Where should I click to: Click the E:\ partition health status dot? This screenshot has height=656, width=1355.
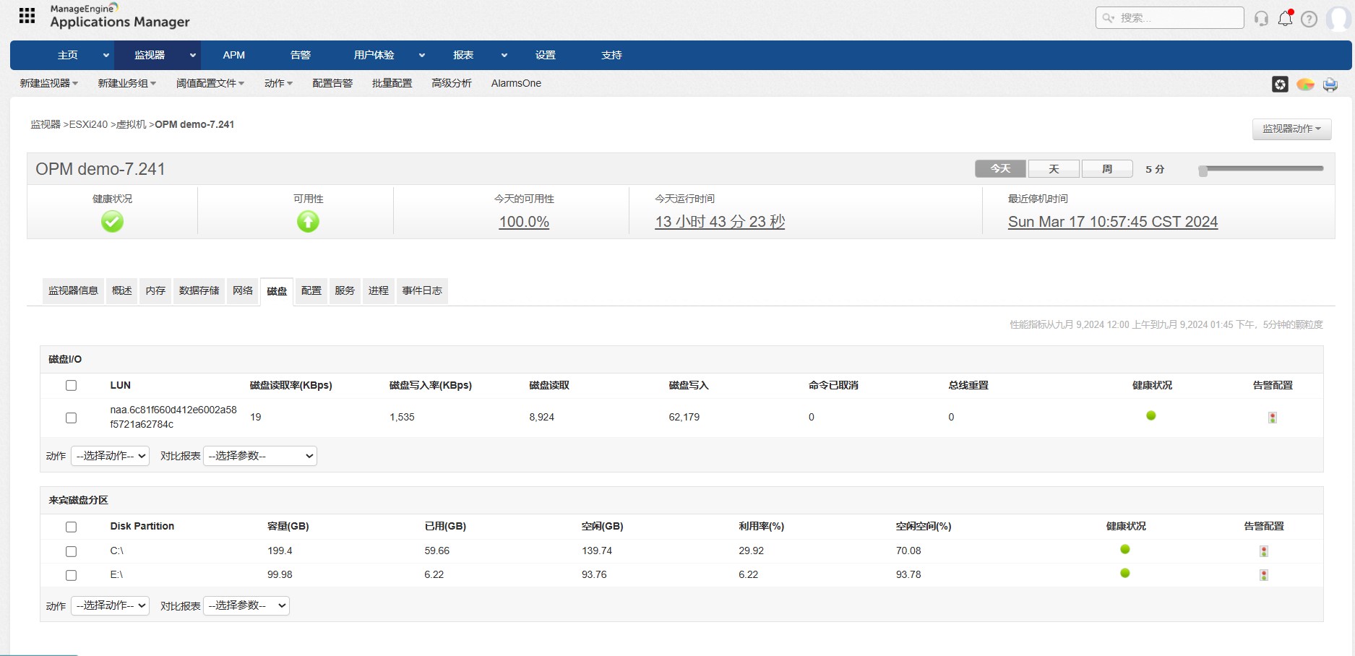click(x=1125, y=573)
